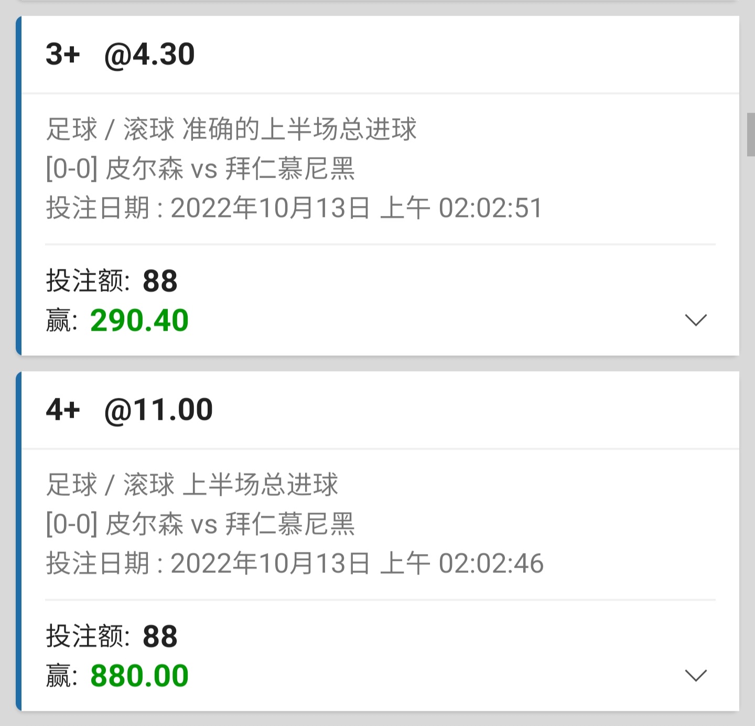The image size is (755, 726).
Task: Click the green 290.40 win amount
Action: [x=139, y=320]
